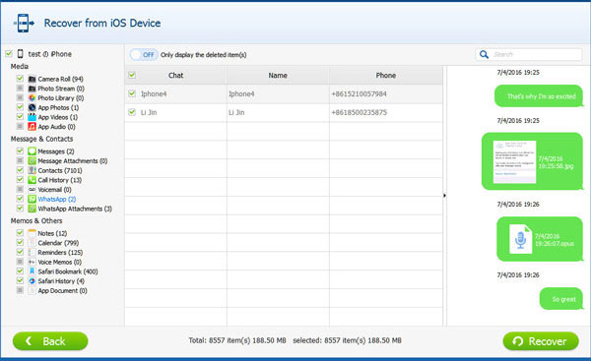The image size is (591, 361).
Task: Click the search magnifier icon
Action: tap(484, 54)
